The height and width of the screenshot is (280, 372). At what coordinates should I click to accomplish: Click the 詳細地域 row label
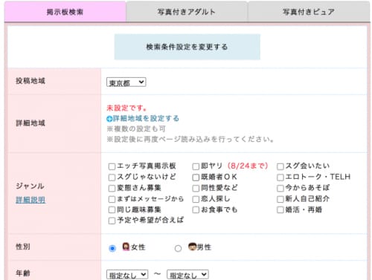(31, 123)
